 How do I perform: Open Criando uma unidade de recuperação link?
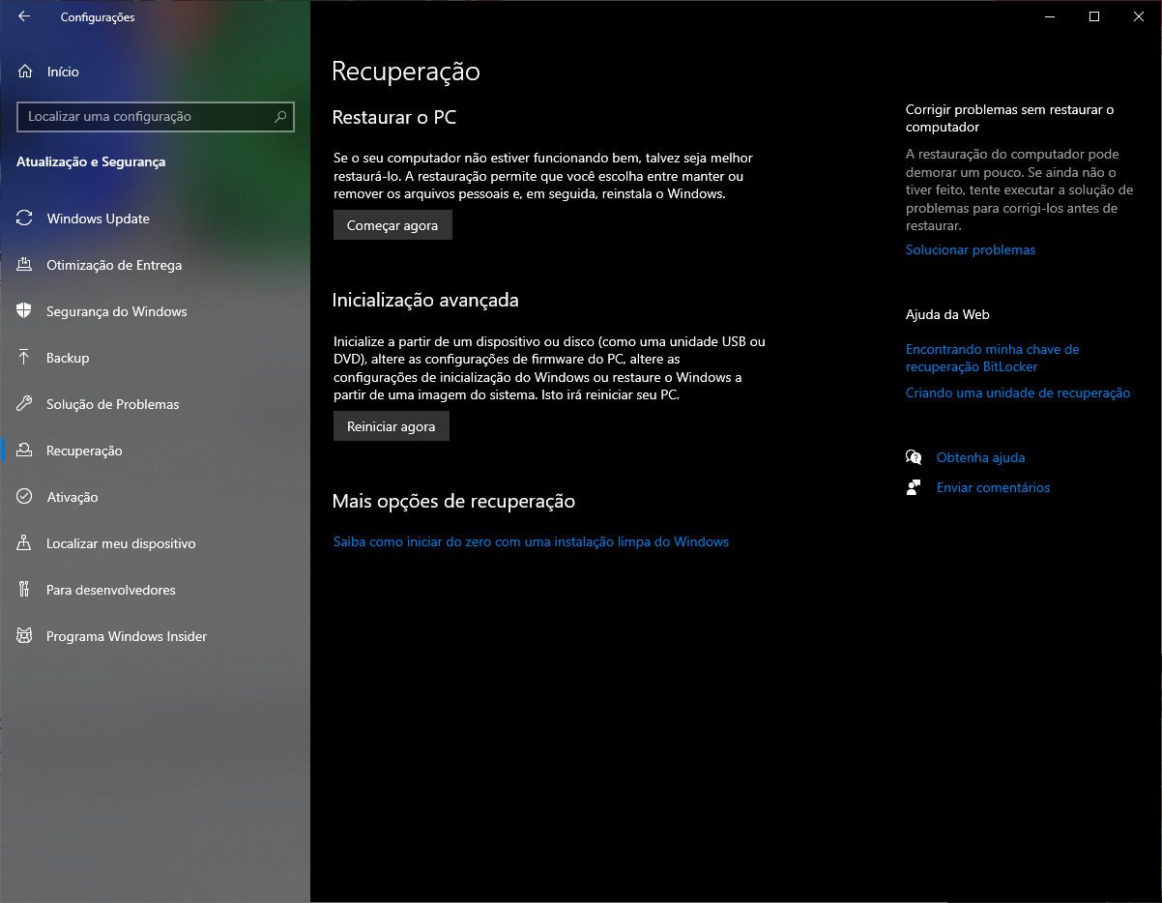point(1018,393)
